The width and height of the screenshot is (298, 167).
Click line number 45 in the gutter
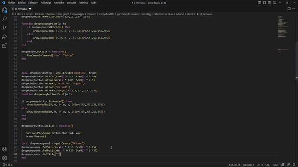(x=15, y=73)
